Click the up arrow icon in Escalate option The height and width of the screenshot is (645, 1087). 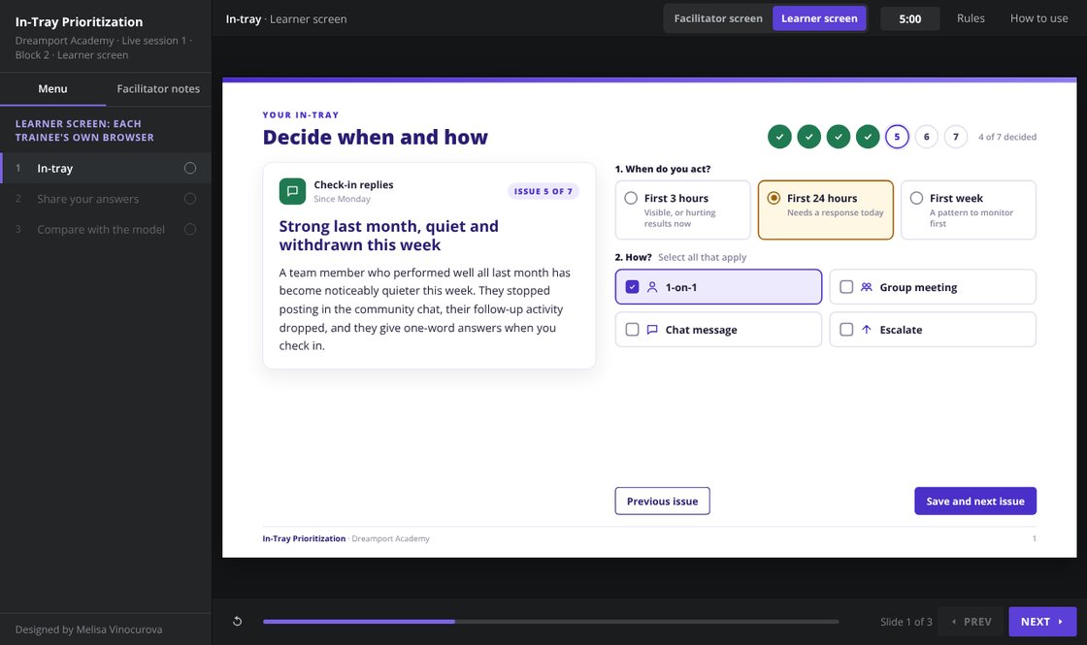[867, 330]
